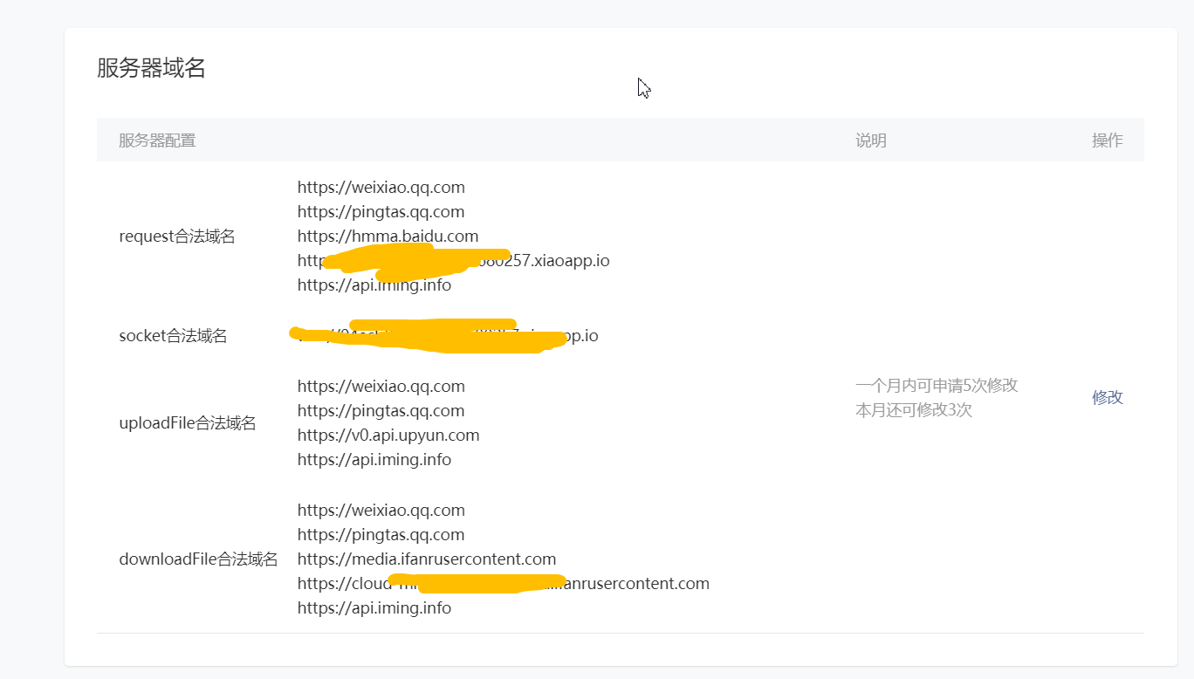Screen dimensions: 1194x679
Task: Click https://api.iming.info under downloadFile合法域名
Action: click(374, 607)
